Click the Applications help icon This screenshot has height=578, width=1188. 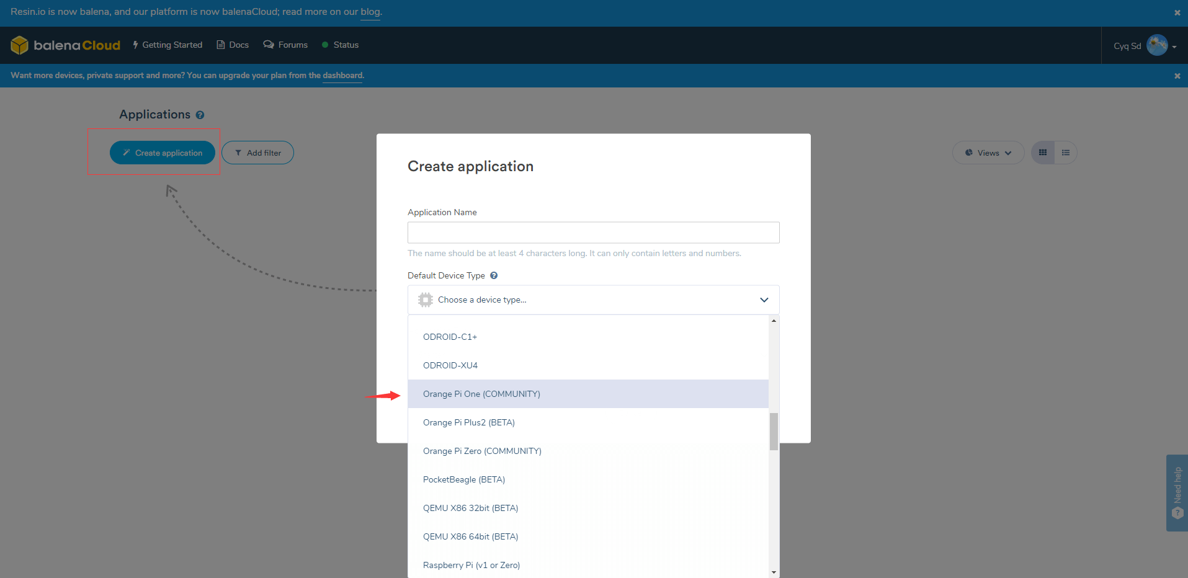[200, 115]
